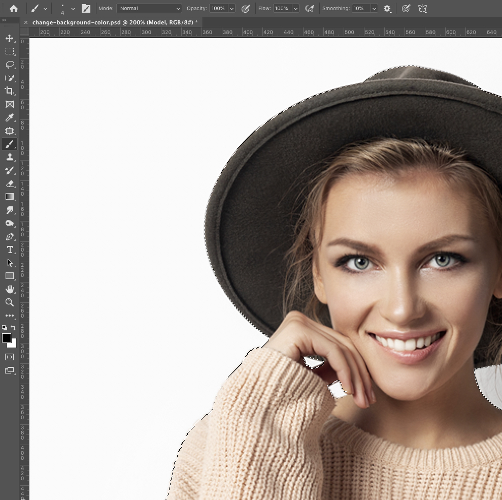The height and width of the screenshot is (500, 502).
Task: Select the Spot Healing Brush tool
Action: click(x=10, y=131)
